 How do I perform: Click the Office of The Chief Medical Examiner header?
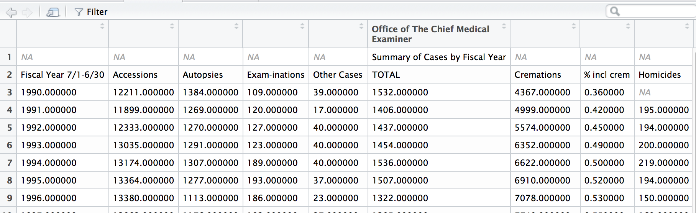click(x=430, y=34)
